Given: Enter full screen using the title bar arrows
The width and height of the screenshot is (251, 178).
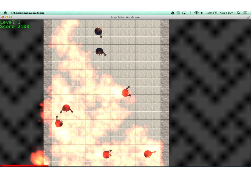Looking at the screenshot, I should coord(248,17).
